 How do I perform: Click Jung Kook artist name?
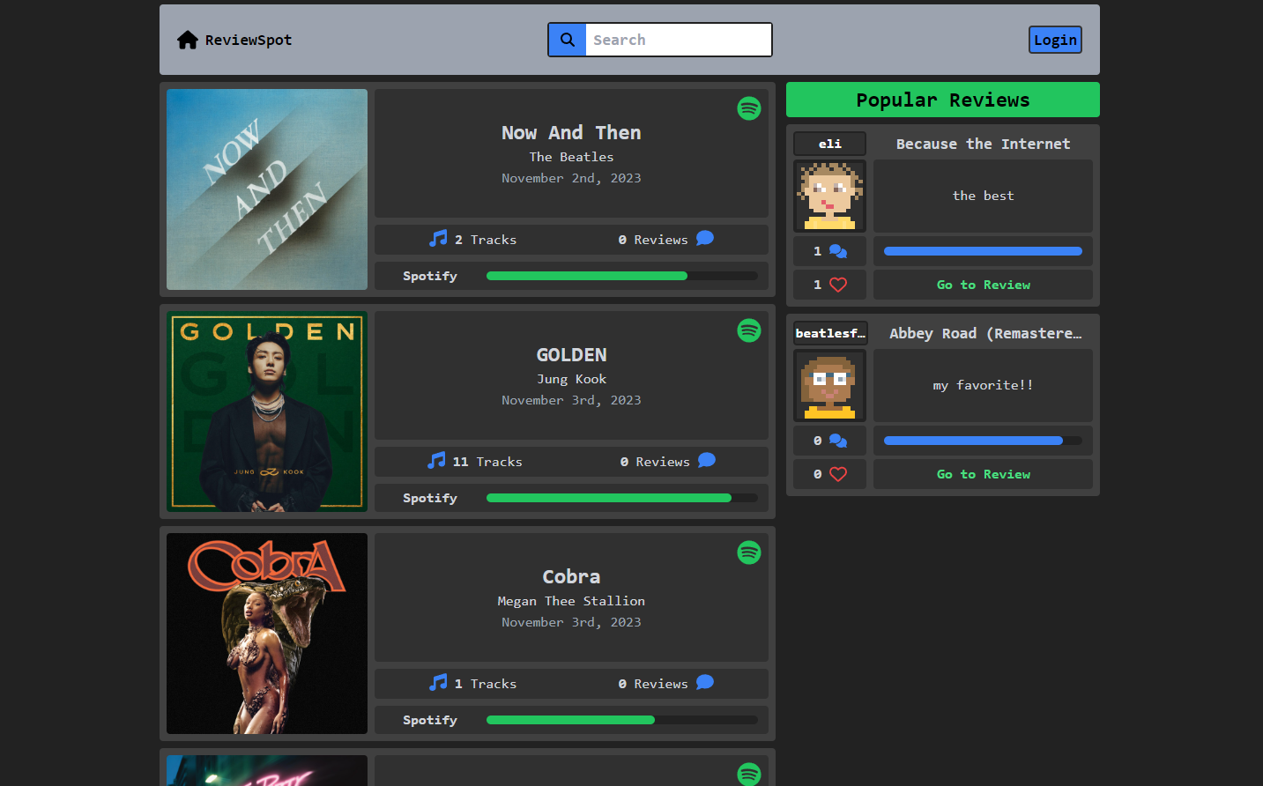click(x=571, y=379)
